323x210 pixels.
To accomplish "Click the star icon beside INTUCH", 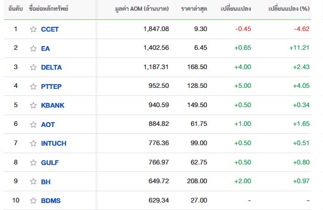I will tap(33, 143).
